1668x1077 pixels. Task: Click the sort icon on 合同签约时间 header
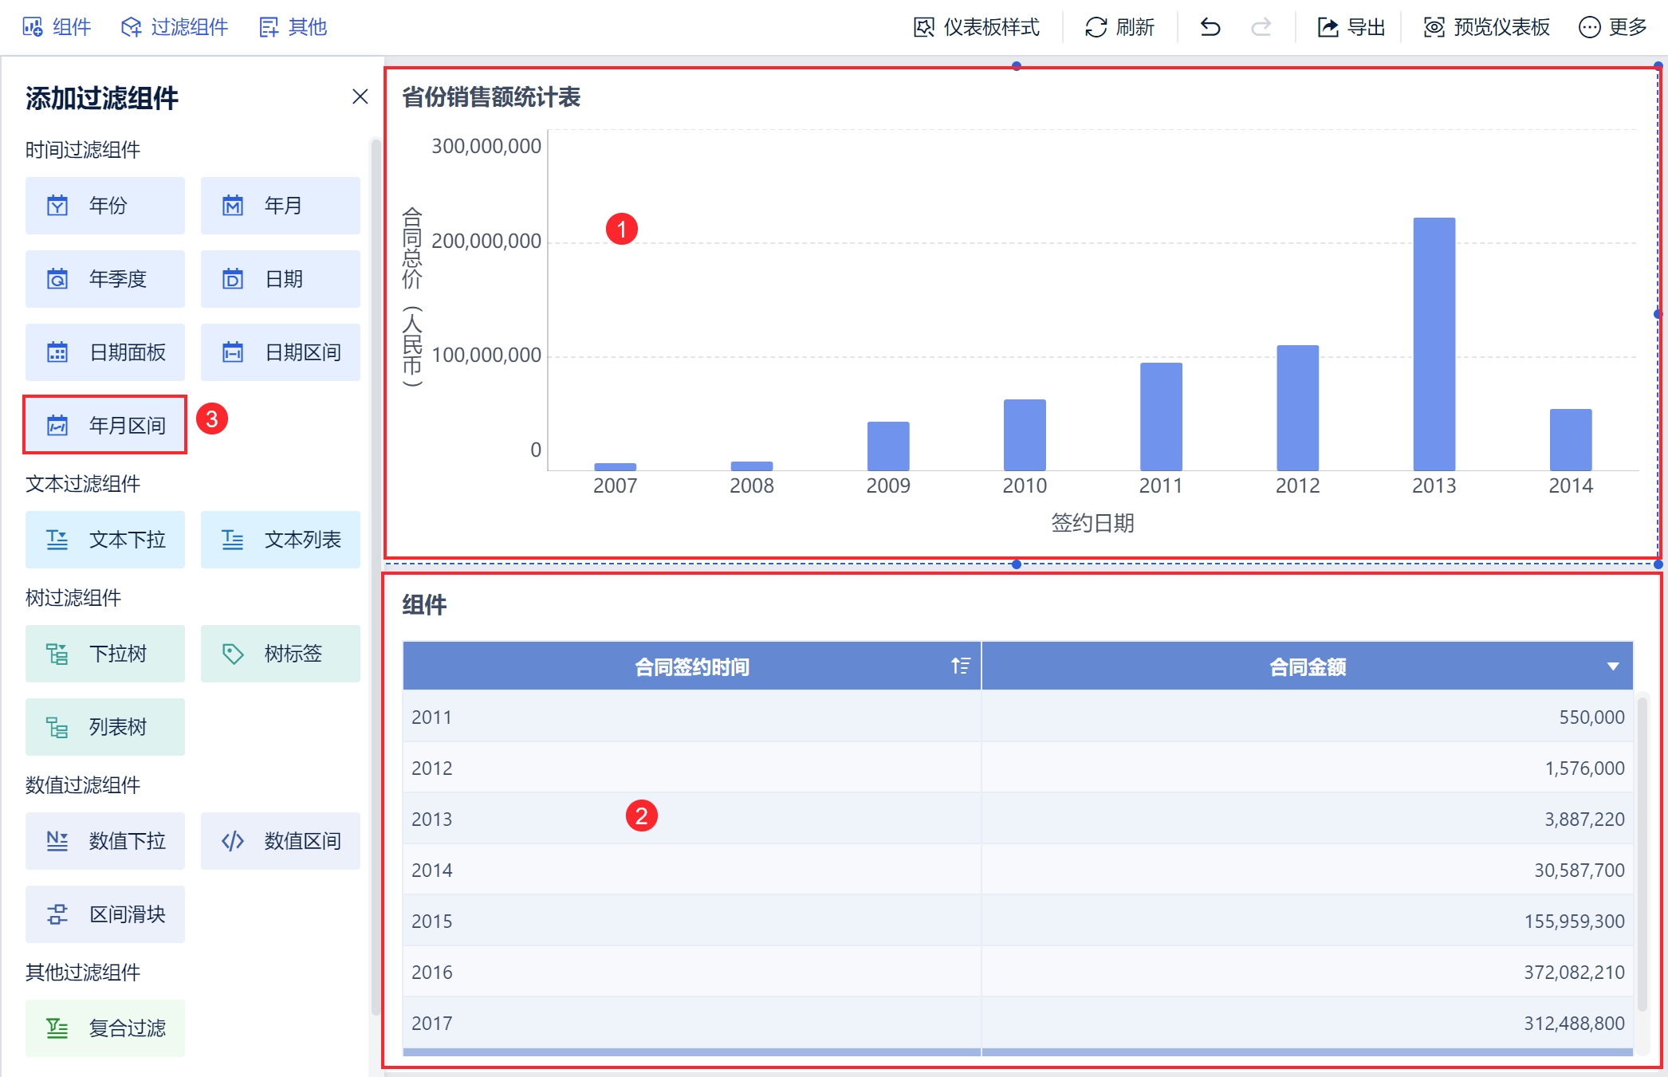(960, 666)
